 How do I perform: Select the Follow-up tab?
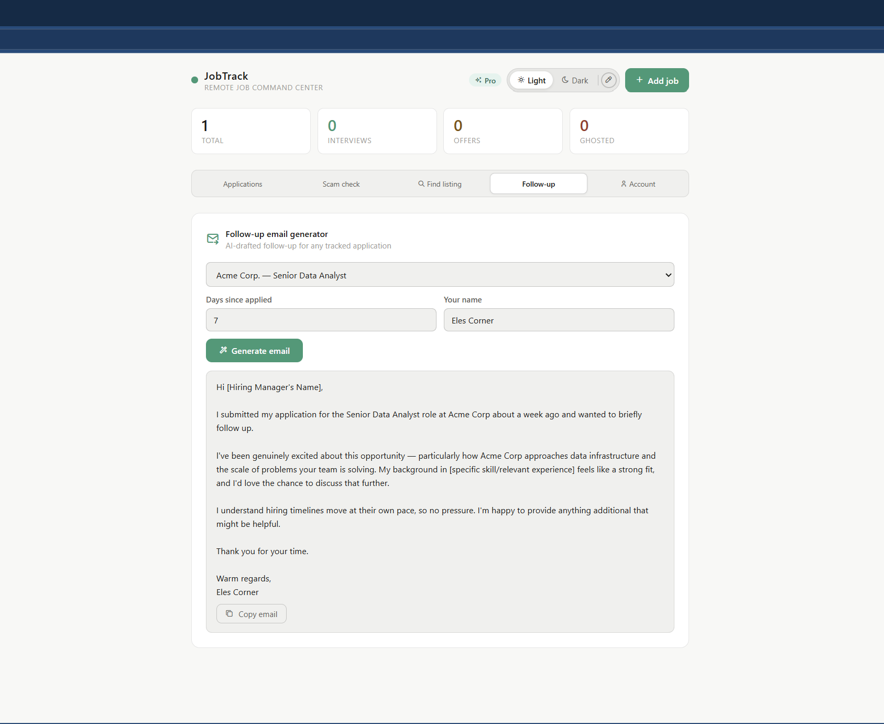[538, 184]
